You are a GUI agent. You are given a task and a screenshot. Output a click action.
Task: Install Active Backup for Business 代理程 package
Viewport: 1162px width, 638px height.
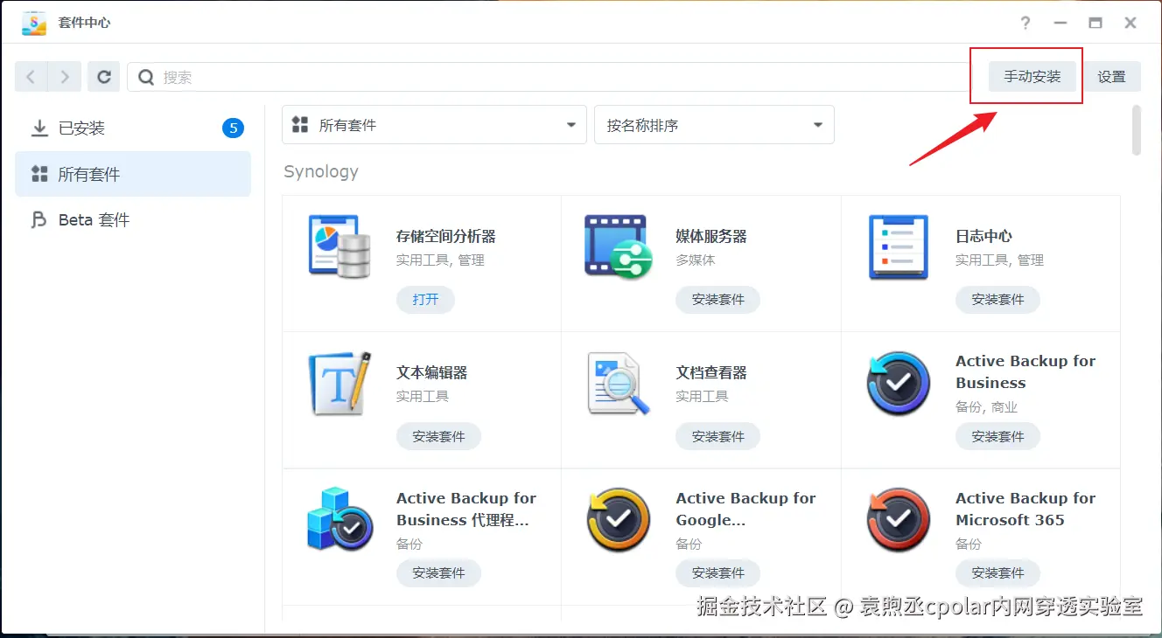pyautogui.click(x=438, y=572)
